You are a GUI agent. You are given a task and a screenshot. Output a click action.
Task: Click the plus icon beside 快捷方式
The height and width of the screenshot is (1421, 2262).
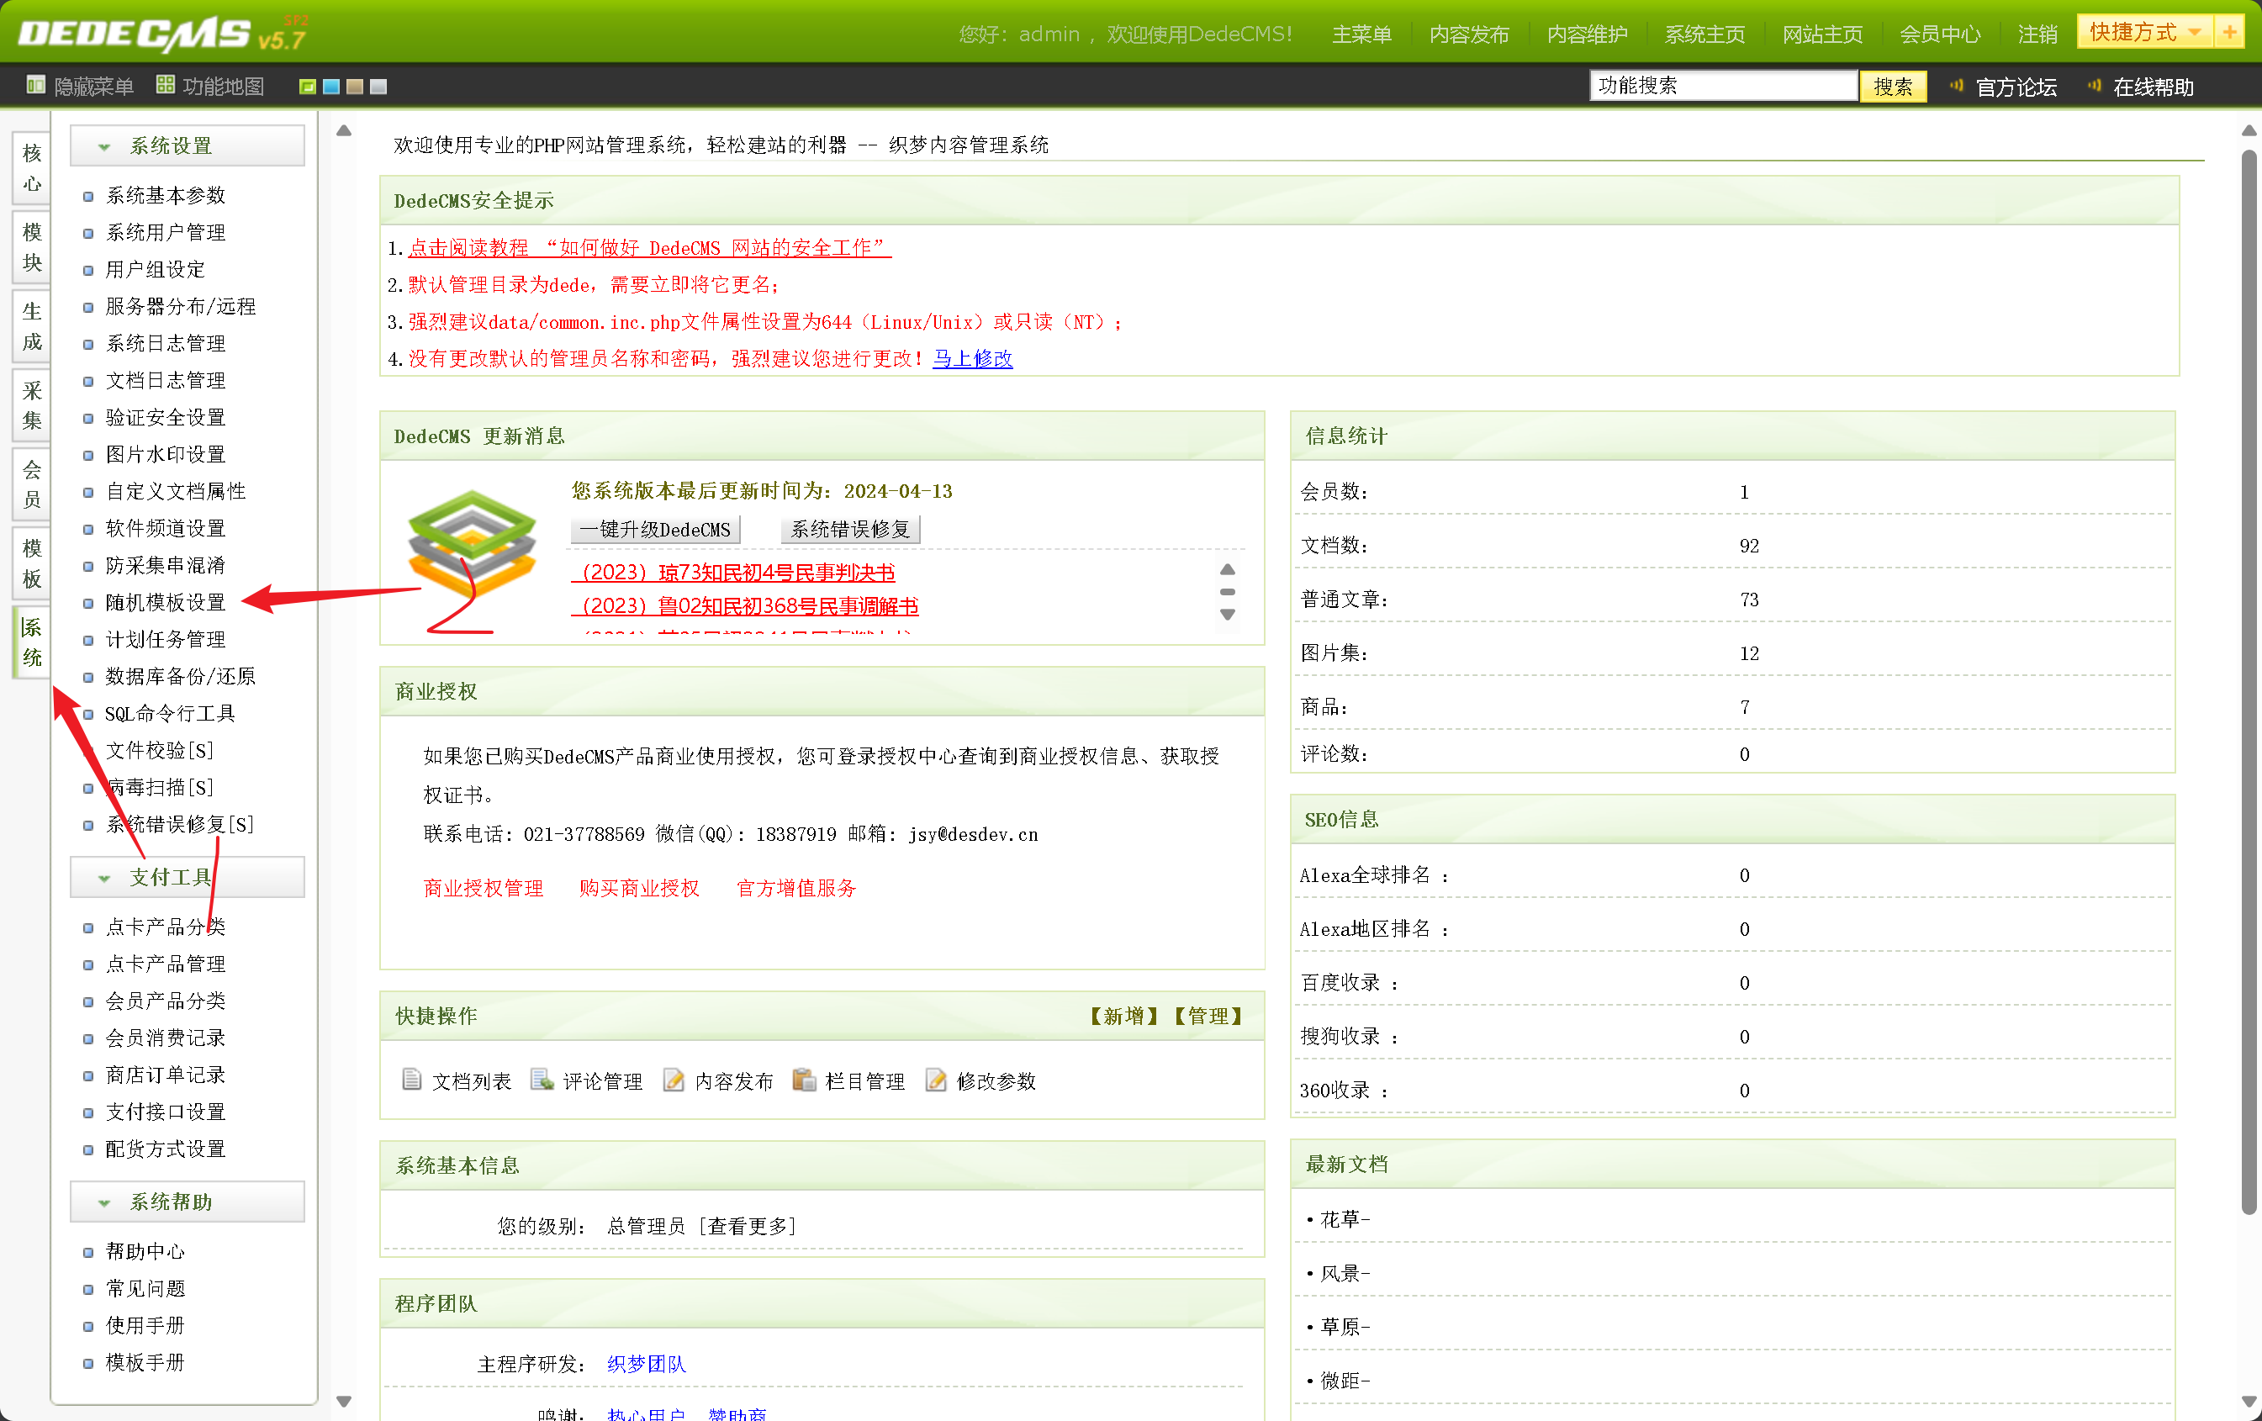coord(2229,32)
